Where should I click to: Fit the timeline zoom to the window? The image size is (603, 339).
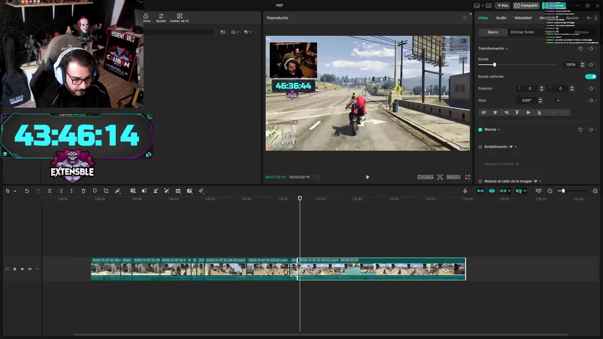(538, 191)
